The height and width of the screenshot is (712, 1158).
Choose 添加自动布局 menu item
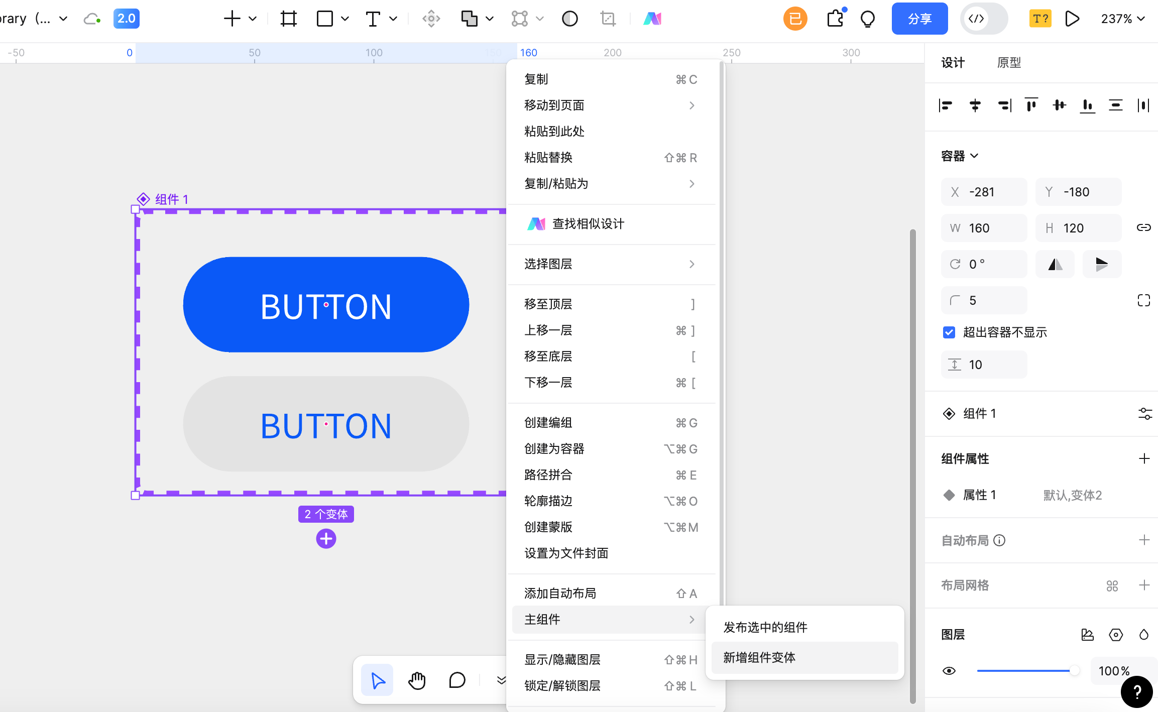coord(612,594)
